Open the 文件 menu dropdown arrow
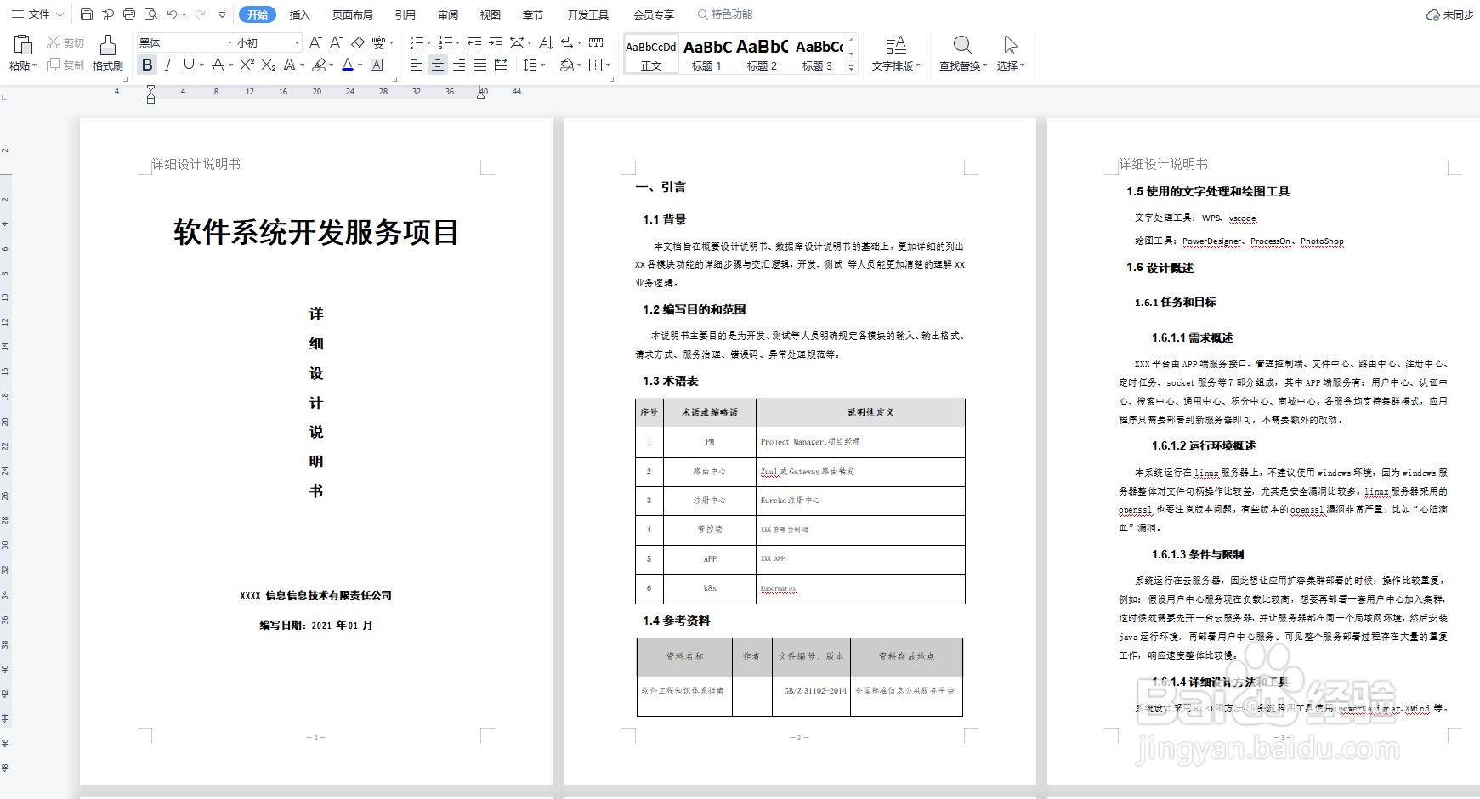Image resolution: width=1480 pixels, height=799 pixels. click(x=60, y=14)
